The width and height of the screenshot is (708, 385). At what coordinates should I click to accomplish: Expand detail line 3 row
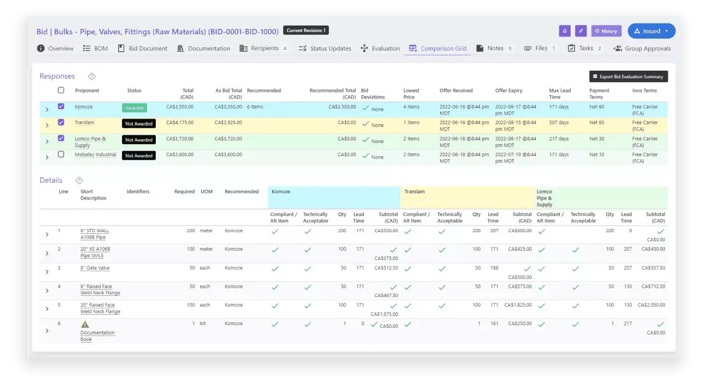47,272
